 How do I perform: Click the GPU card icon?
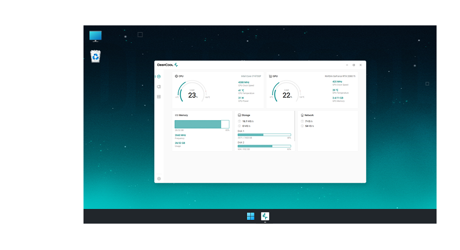[271, 76]
